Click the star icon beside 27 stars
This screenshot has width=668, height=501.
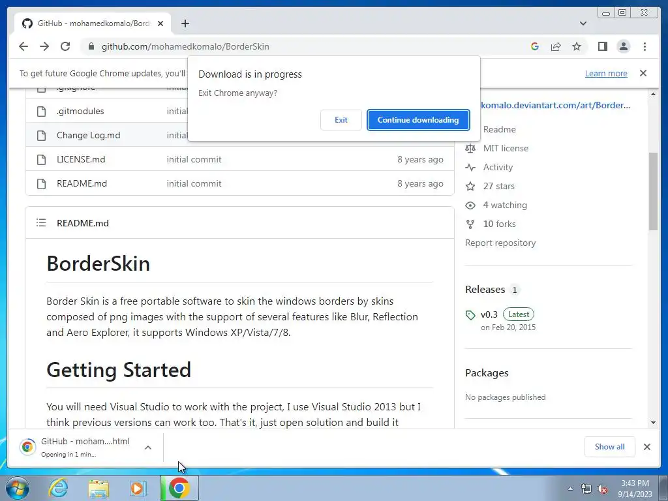click(470, 186)
